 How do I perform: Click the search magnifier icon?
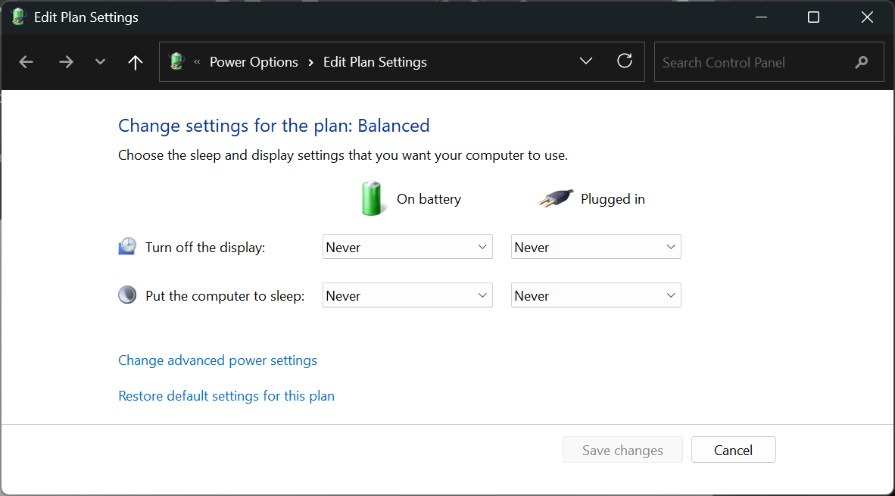pos(862,61)
